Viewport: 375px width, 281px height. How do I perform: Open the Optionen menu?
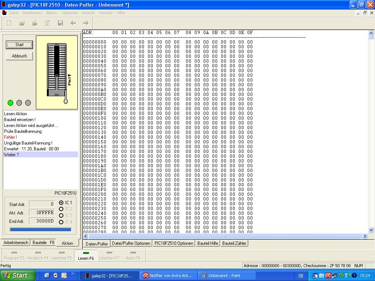point(70,13)
